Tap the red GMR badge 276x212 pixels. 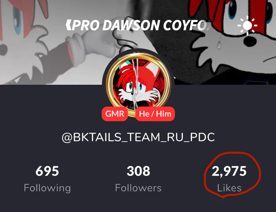click(x=115, y=114)
